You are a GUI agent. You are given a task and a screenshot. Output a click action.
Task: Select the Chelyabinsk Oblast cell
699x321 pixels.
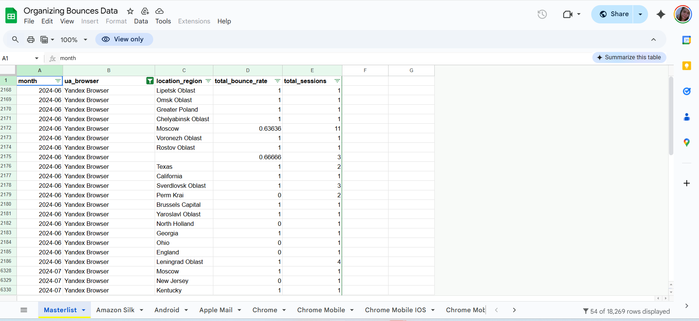[184, 119]
